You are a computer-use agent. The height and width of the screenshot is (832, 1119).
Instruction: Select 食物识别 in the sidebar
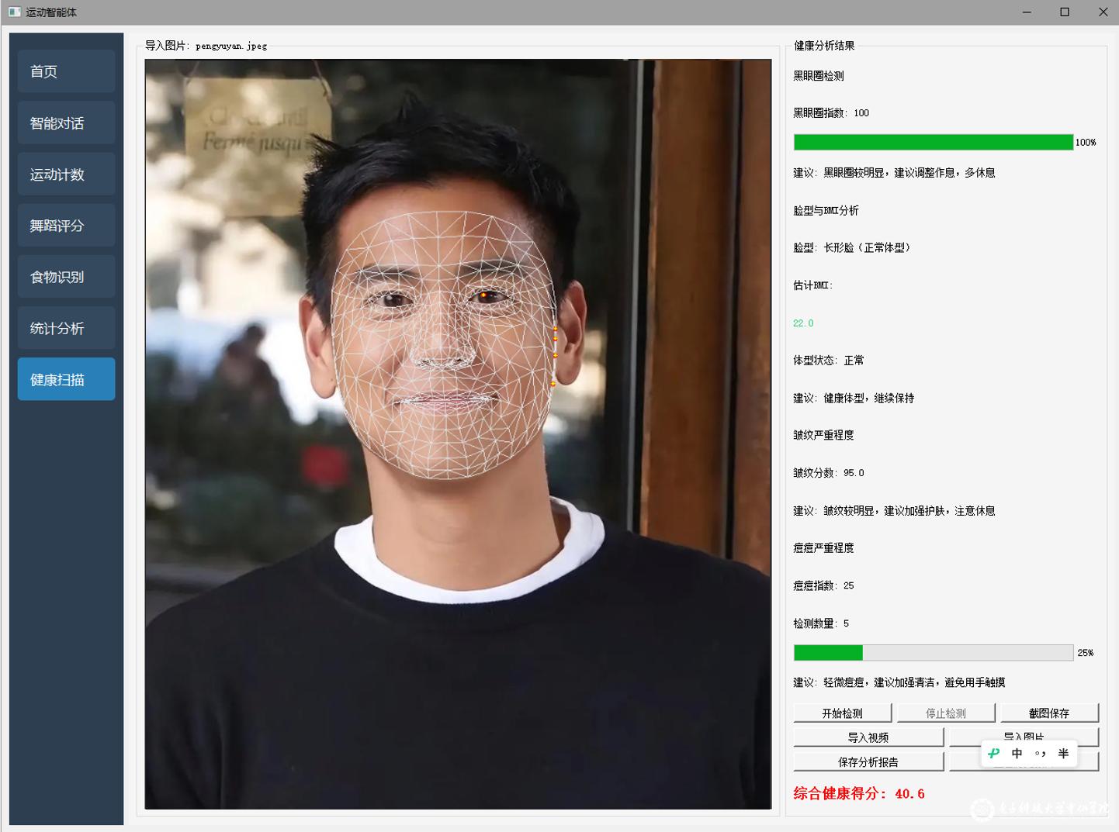(x=66, y=277)
